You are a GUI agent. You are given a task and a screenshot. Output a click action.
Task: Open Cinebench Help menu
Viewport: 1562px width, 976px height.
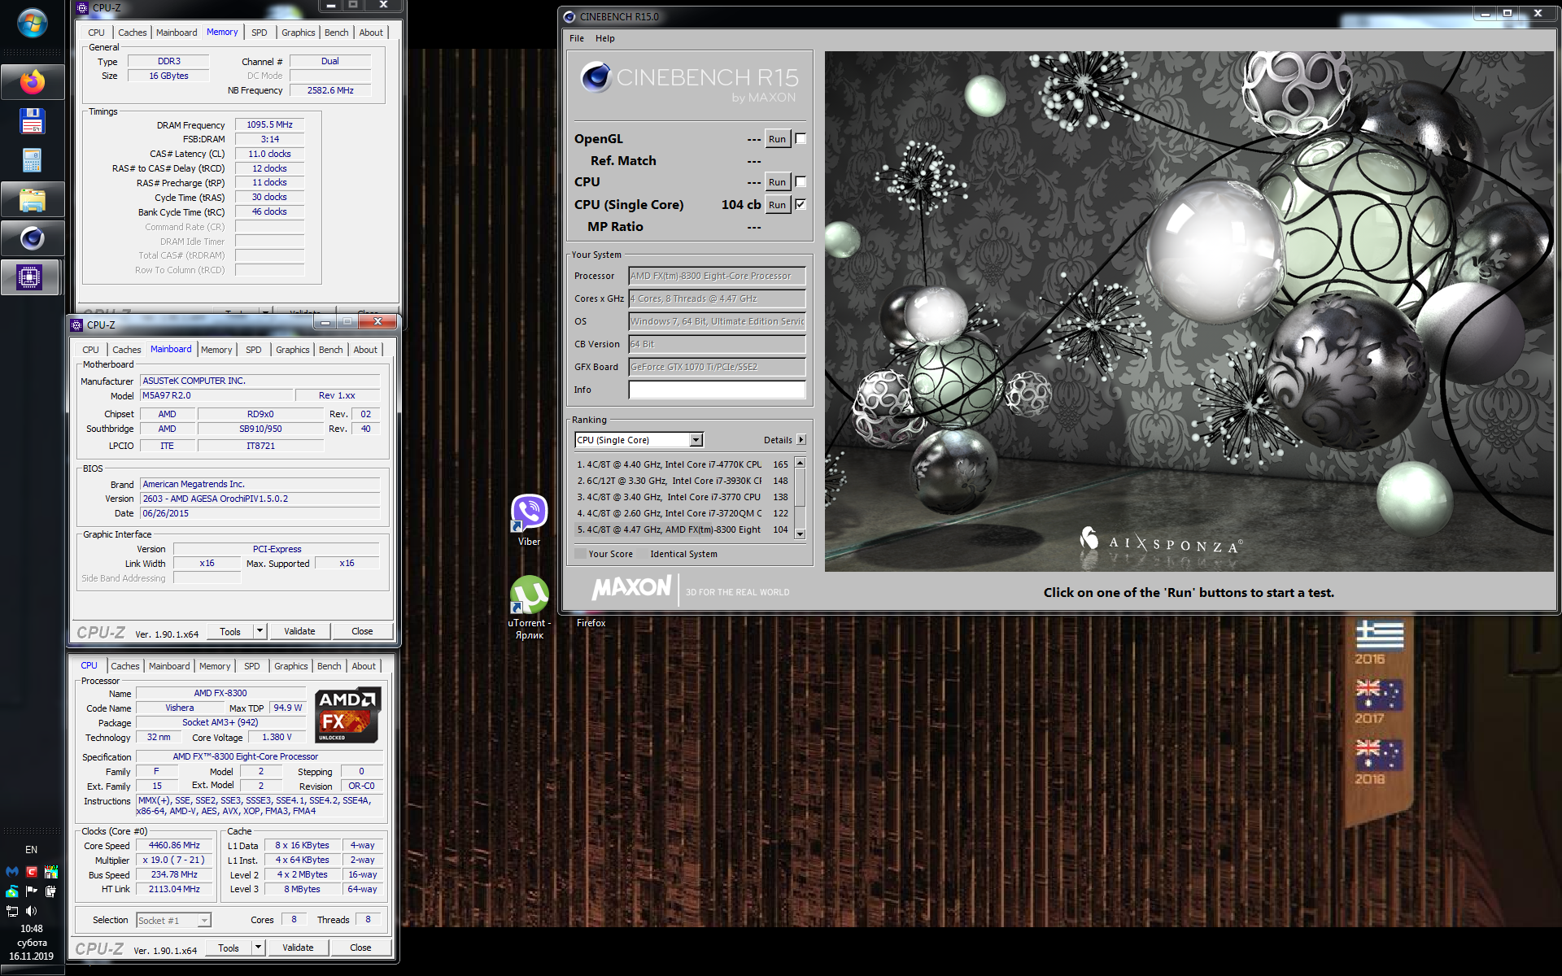click(x=605, y=38)
